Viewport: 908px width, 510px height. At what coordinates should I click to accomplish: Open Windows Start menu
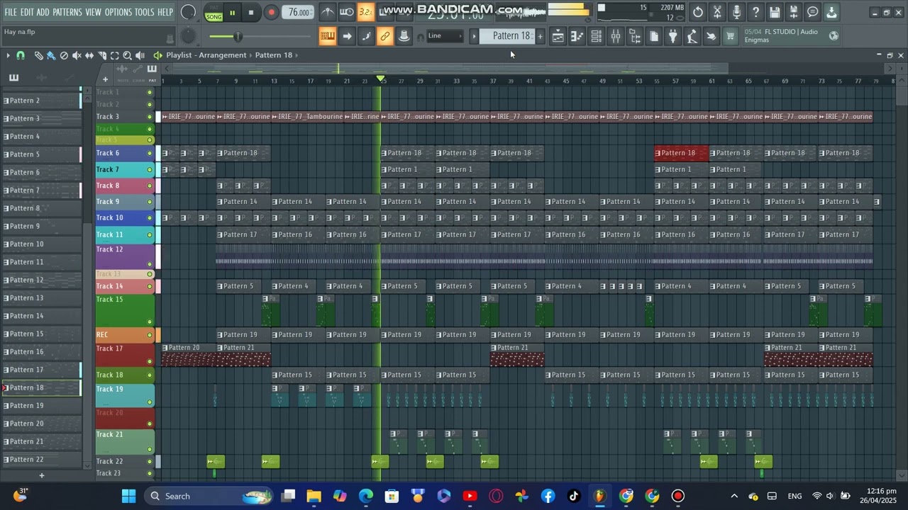pos(128,496)
